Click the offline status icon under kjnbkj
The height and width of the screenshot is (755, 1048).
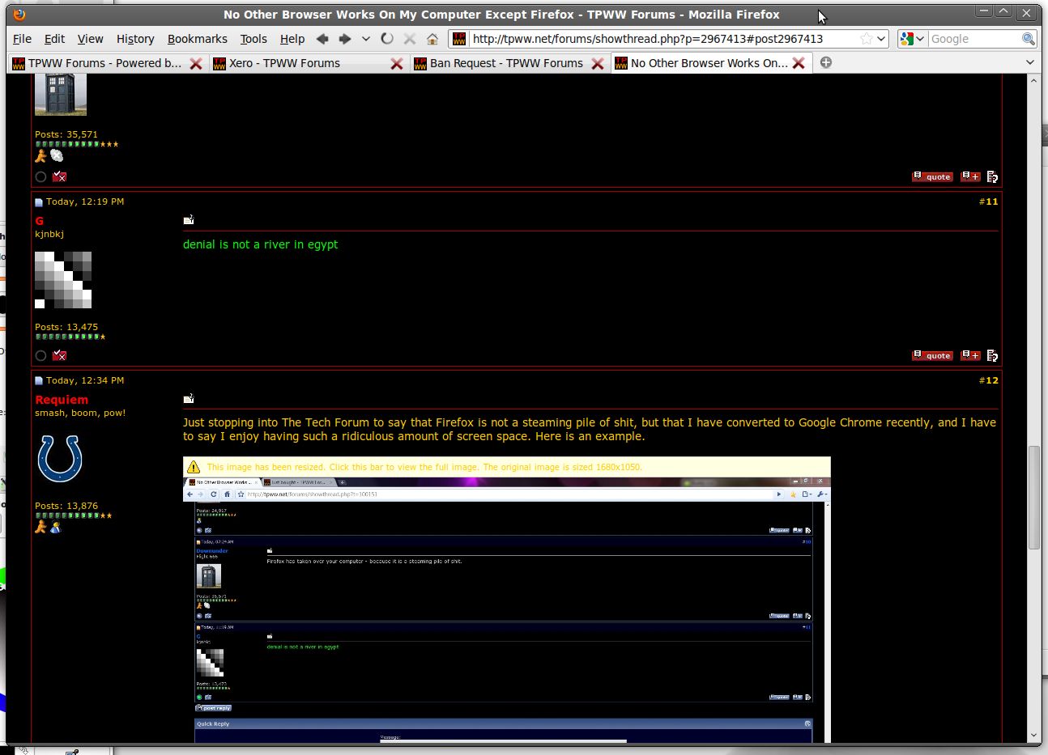(40, 355)
